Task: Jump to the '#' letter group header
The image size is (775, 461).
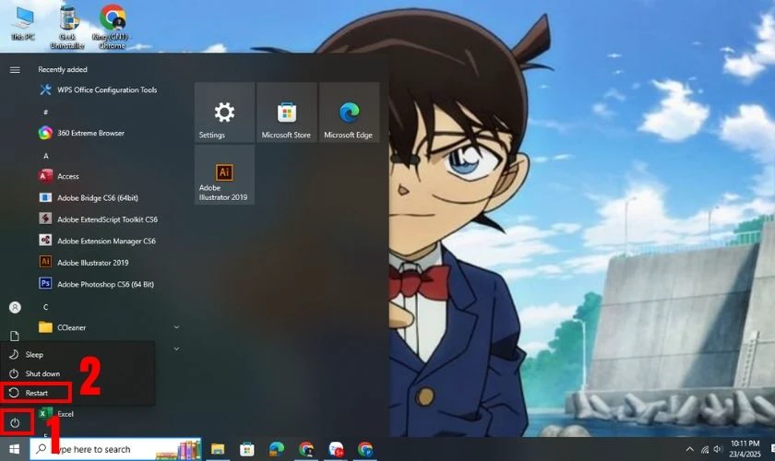Action: 46,112
